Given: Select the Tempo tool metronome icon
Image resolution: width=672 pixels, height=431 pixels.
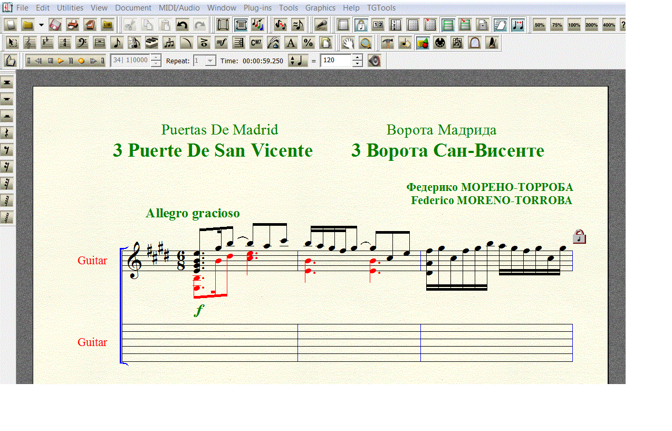Looking at the screenshot, I should [492, 43].
